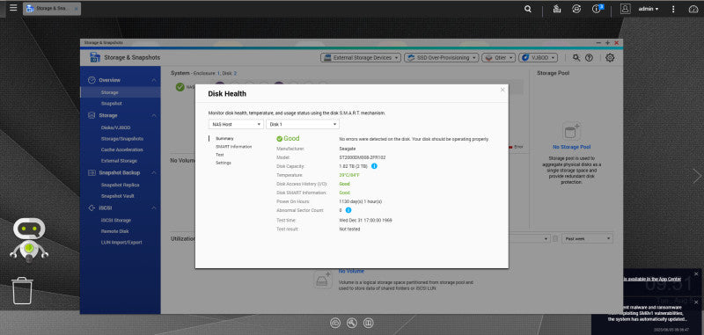This screenshot has width=704, height=335.
Task: Open the App Center availability notification link
Action: tap(652, 279)
